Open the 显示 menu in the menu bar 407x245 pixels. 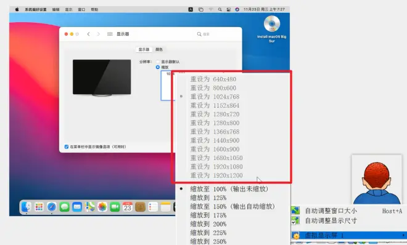(x=68, y=9)
